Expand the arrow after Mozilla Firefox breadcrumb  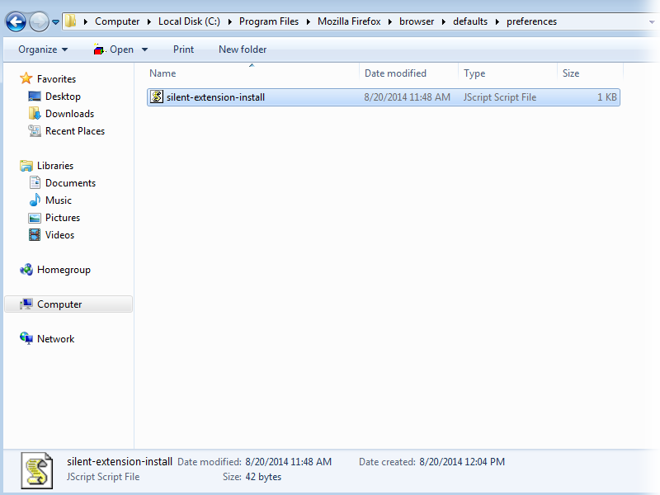click(389, 22)
